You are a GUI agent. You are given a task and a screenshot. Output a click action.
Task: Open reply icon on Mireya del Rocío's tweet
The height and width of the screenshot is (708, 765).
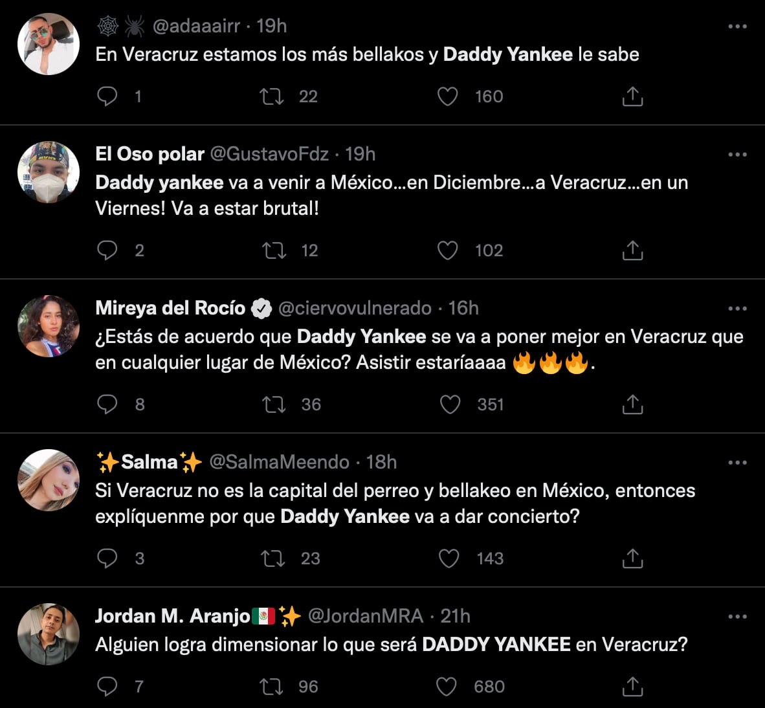(x=107, y=404)
